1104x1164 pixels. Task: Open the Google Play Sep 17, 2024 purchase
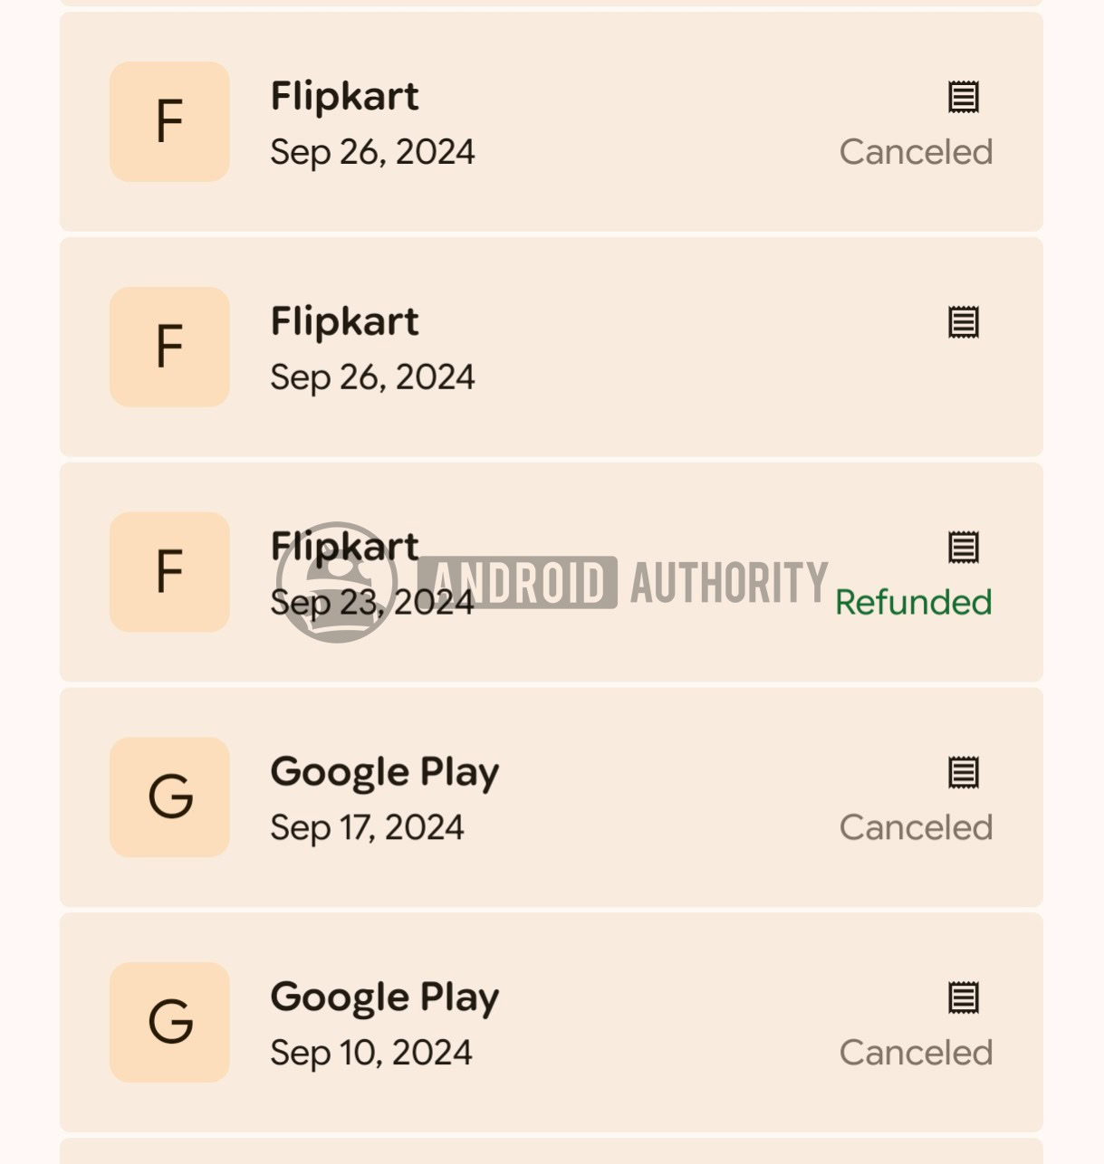(552, 797)
